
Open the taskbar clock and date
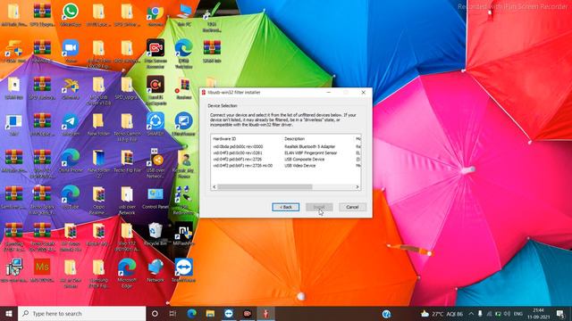click(538, 314)
